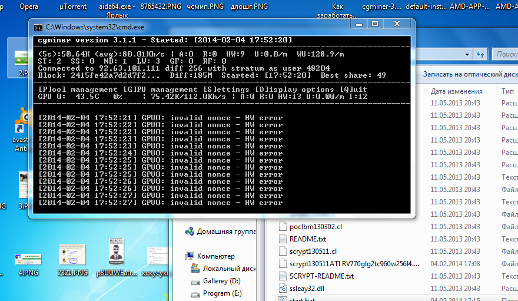
Task: Select the µTorrent desktop shortcut label
Action: click(x=73, y=6)
